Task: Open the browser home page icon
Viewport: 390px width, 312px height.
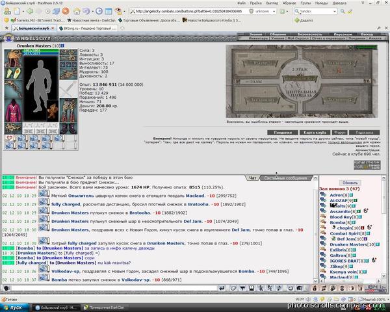Action: tap(77, 11)
